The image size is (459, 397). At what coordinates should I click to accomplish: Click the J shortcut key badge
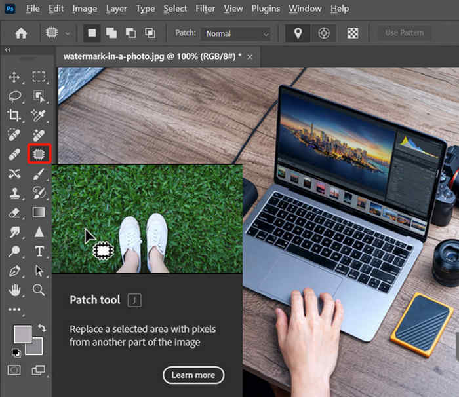[x=134, y=300]
